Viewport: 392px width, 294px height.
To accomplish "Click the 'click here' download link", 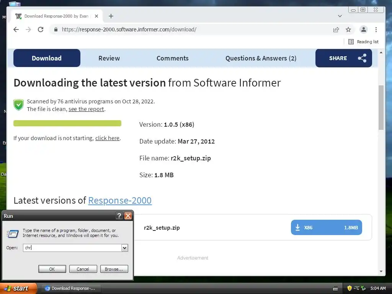I will pos(107,138).
